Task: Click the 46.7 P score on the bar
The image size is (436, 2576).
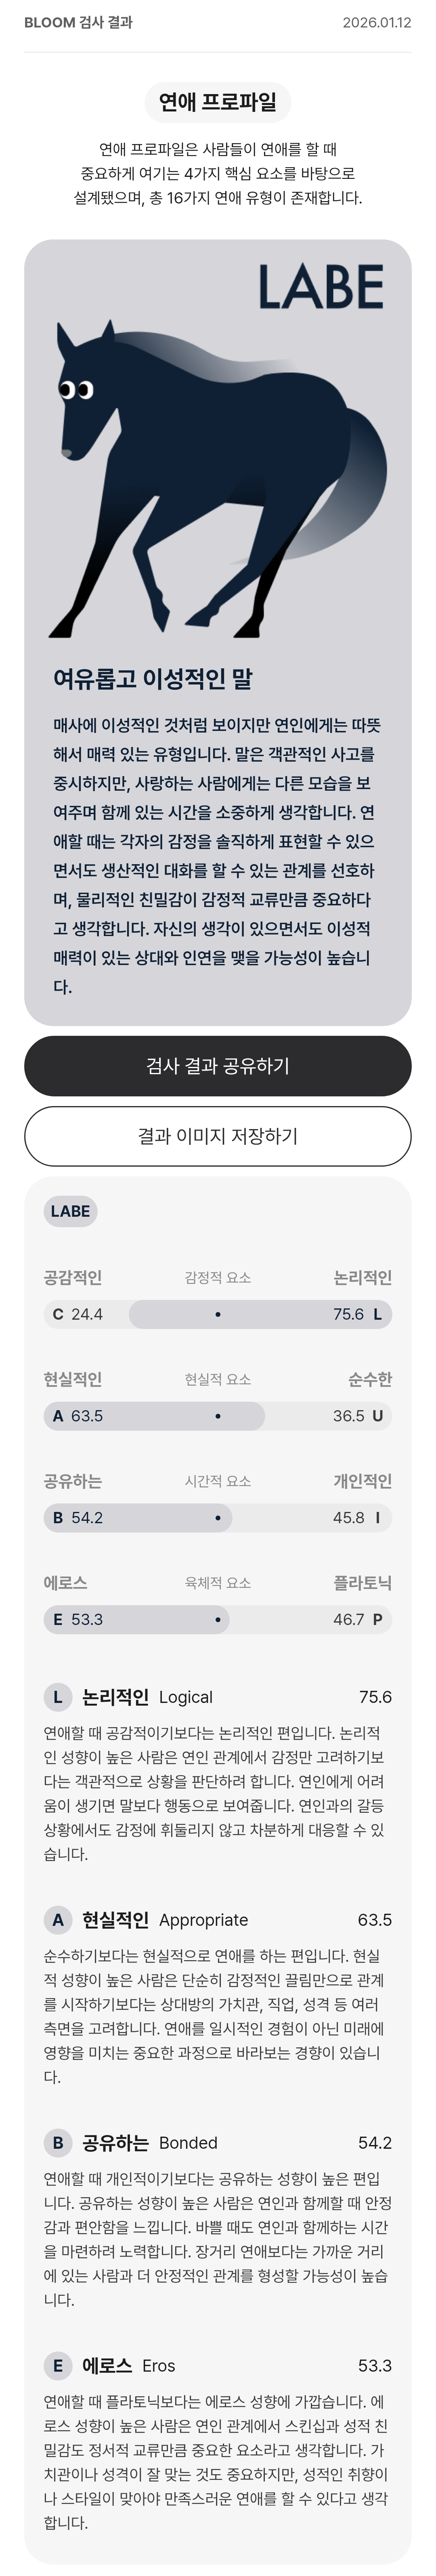Action: coord(357,1620)
